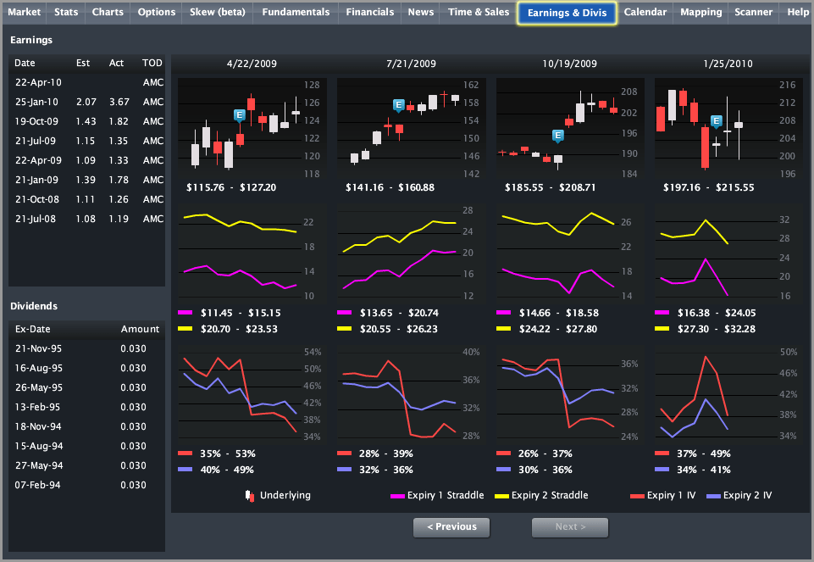Select the 25-Jan-10 earnings row
The width and height of the screenshot is (814, 562).
[86, 102]
